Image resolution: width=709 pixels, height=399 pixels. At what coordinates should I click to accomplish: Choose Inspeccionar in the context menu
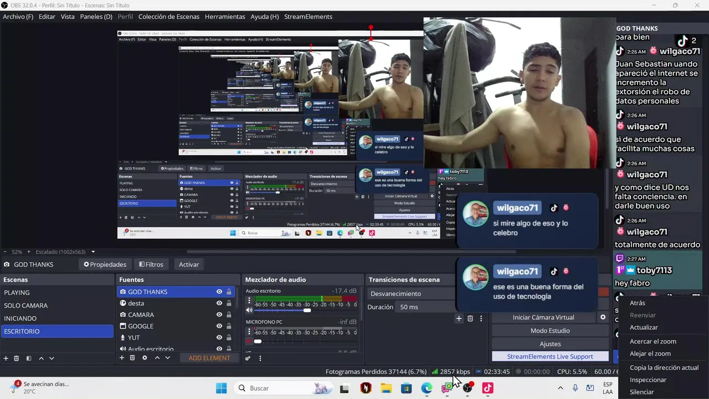(648, 380)
